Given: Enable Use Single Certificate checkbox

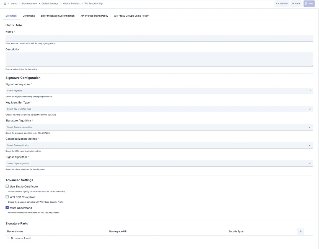Looking at the screenshot, I should 7,186.
